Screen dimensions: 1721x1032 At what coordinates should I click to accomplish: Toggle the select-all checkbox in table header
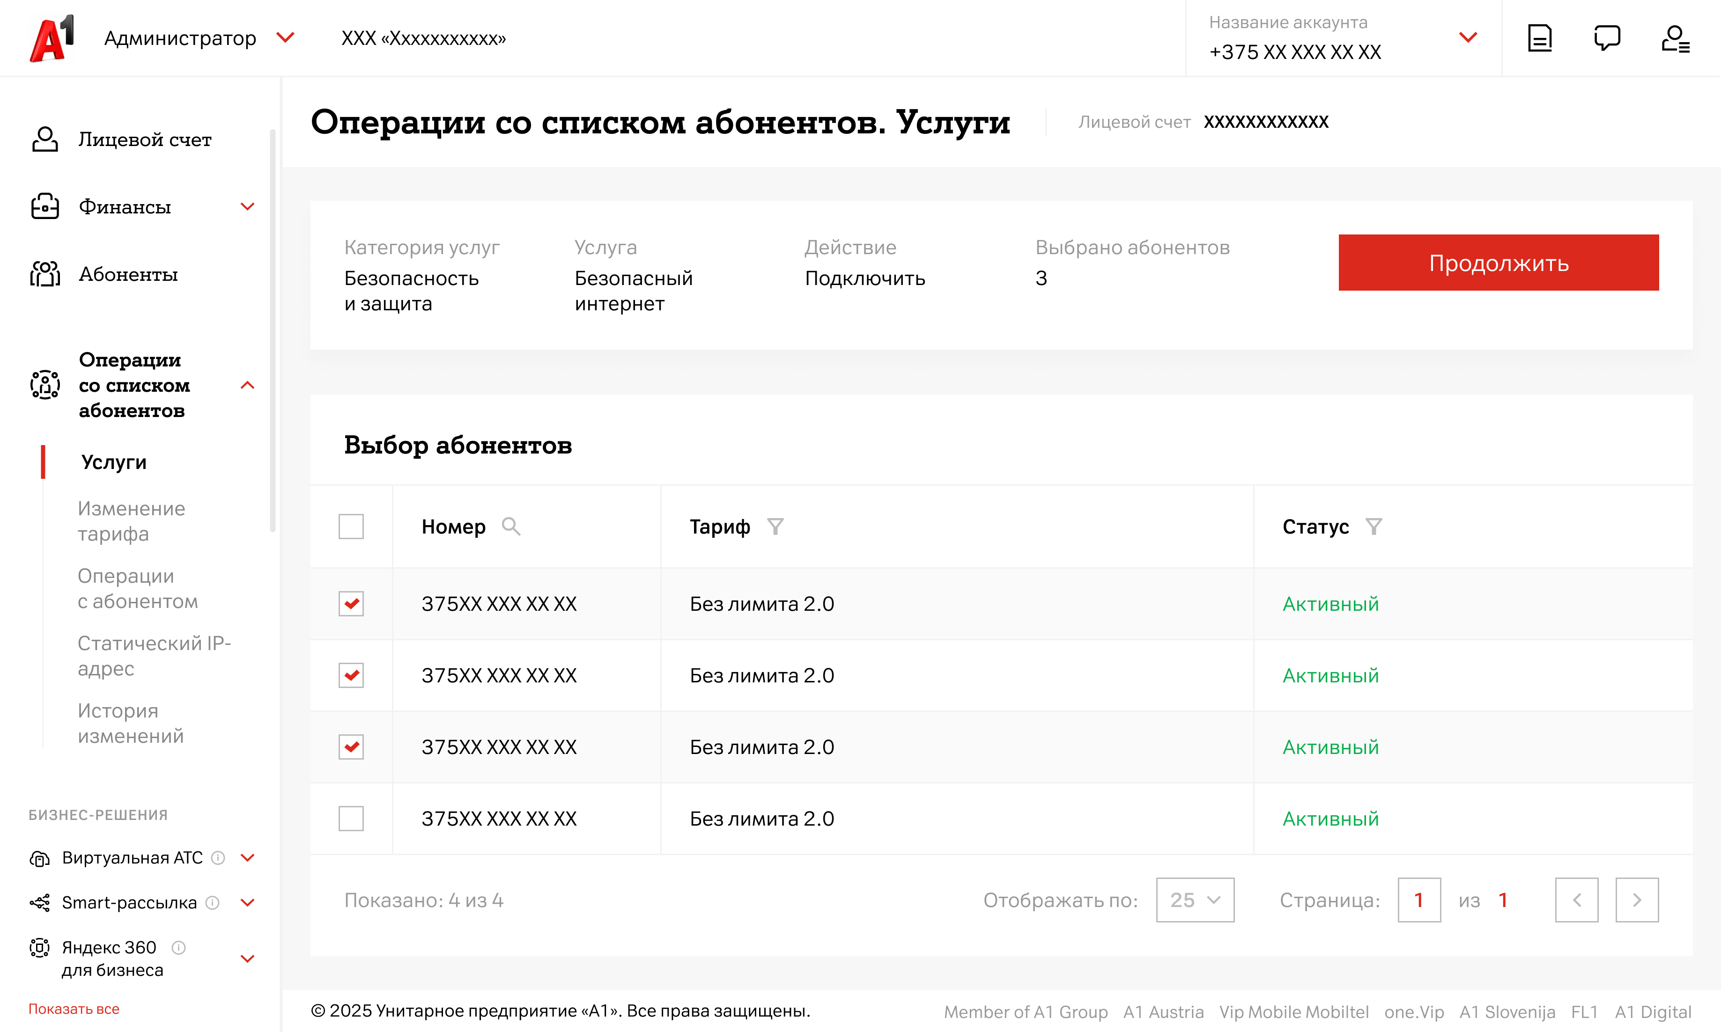351,527
